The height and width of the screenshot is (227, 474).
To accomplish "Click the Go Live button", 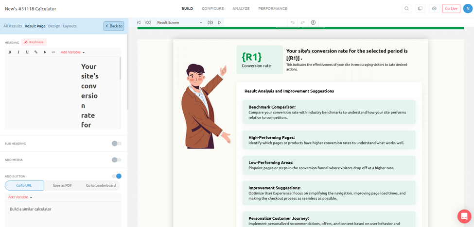I will [x=451, y=9].
